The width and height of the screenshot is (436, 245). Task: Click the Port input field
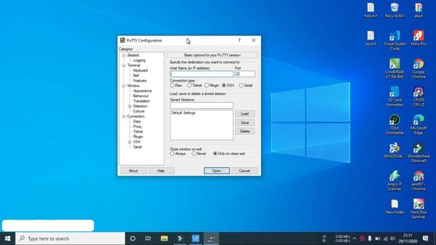[x=245, y=74]
